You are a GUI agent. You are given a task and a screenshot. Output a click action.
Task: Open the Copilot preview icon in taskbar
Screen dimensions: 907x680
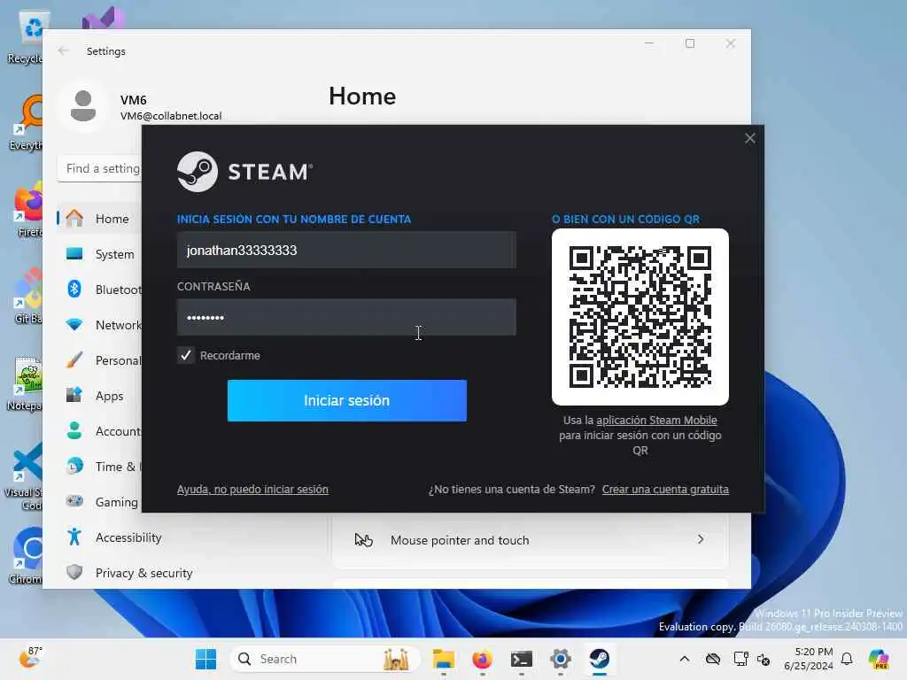pos(879,659)
